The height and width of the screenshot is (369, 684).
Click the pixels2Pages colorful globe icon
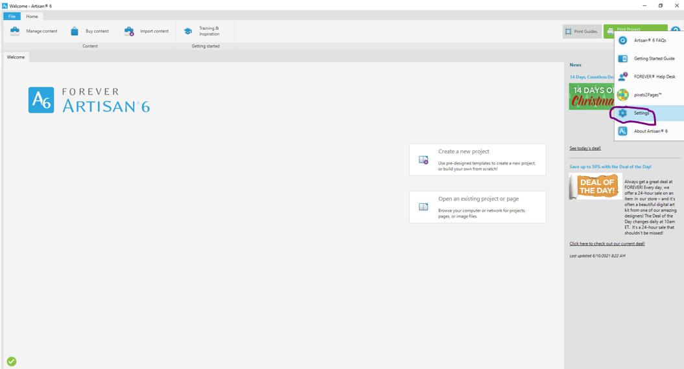click(x=622, y=95)
